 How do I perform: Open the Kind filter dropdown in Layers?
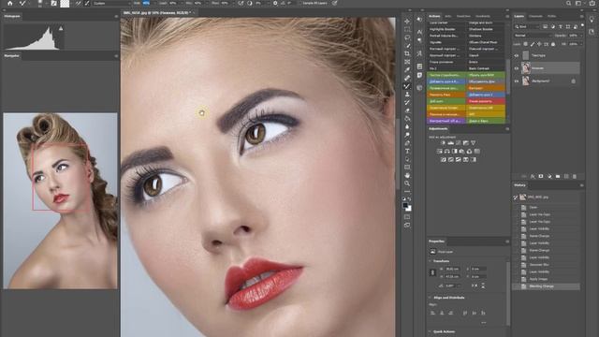pyautogui.click(x=526, y=27)
